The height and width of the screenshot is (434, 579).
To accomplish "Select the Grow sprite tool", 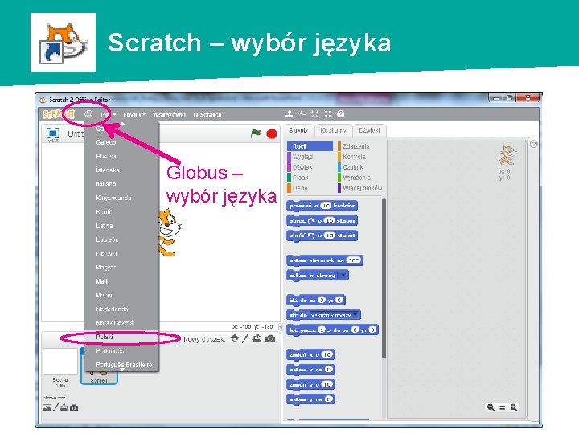I will pos(315,114).
